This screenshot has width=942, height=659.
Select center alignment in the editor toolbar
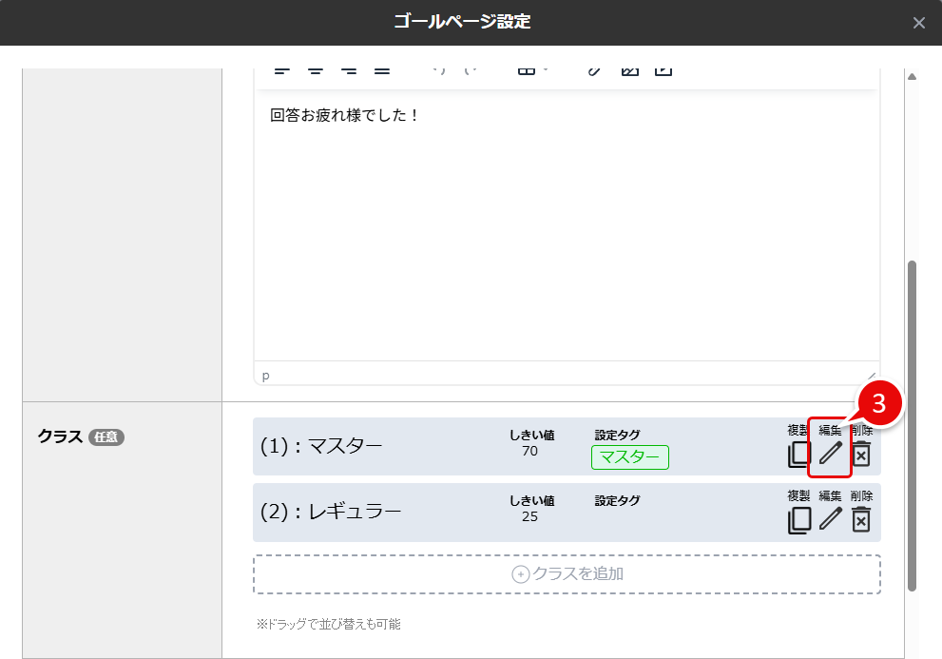tap(315, 69)
